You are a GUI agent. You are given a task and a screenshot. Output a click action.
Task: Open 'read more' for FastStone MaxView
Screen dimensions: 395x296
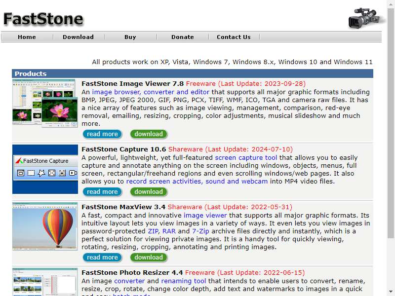pos(102,257)
